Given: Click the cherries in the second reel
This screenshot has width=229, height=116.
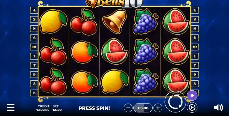Looking at the screenshot, I should click(x=83, y=21).
